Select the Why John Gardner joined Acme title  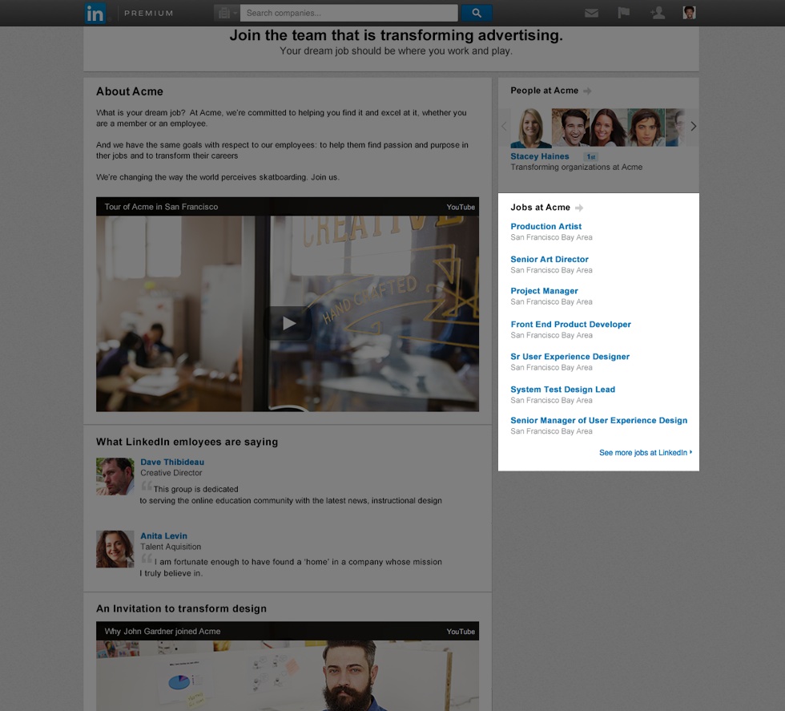162,632
